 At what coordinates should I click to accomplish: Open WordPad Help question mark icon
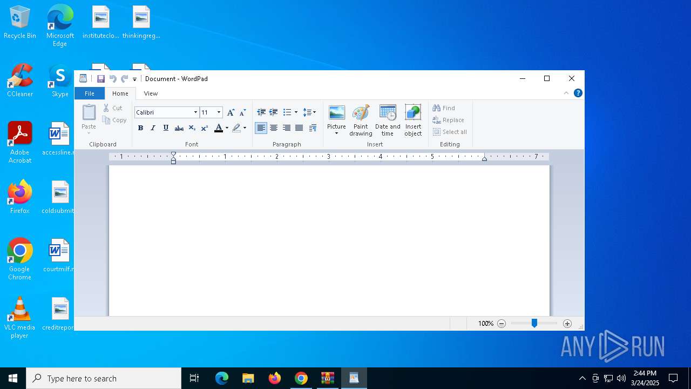coord(578,93)
